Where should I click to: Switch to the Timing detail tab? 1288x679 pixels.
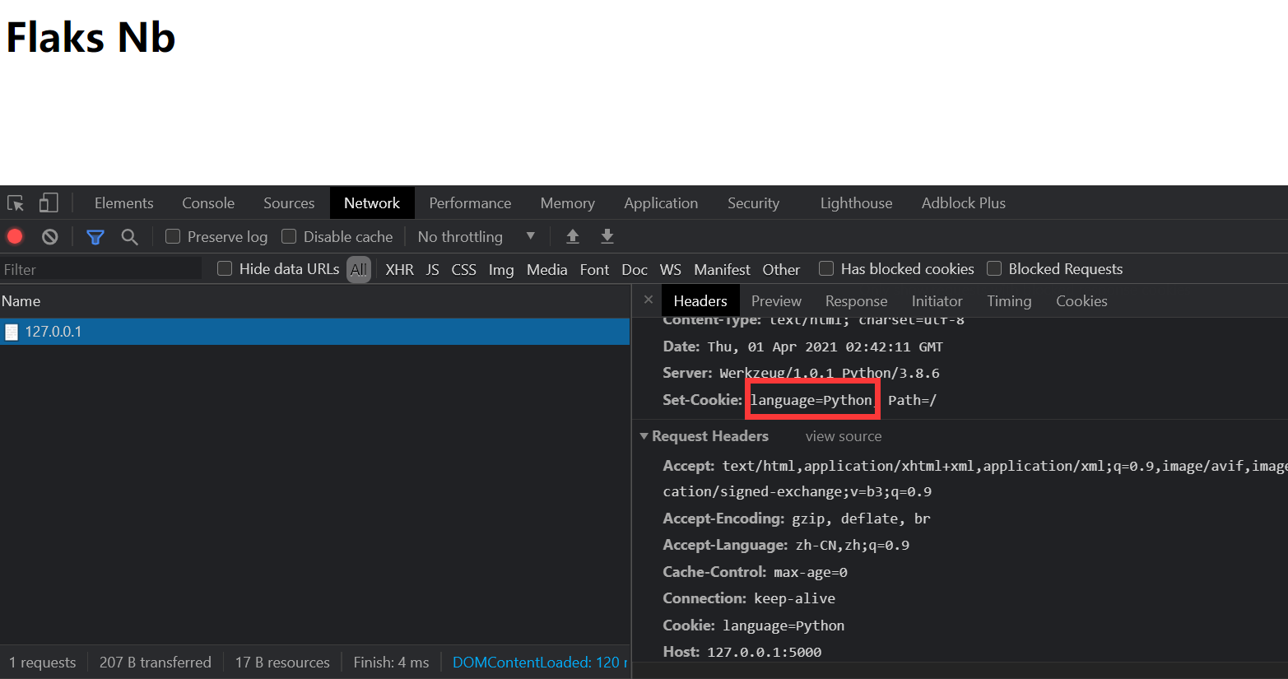click(1009, 301)
